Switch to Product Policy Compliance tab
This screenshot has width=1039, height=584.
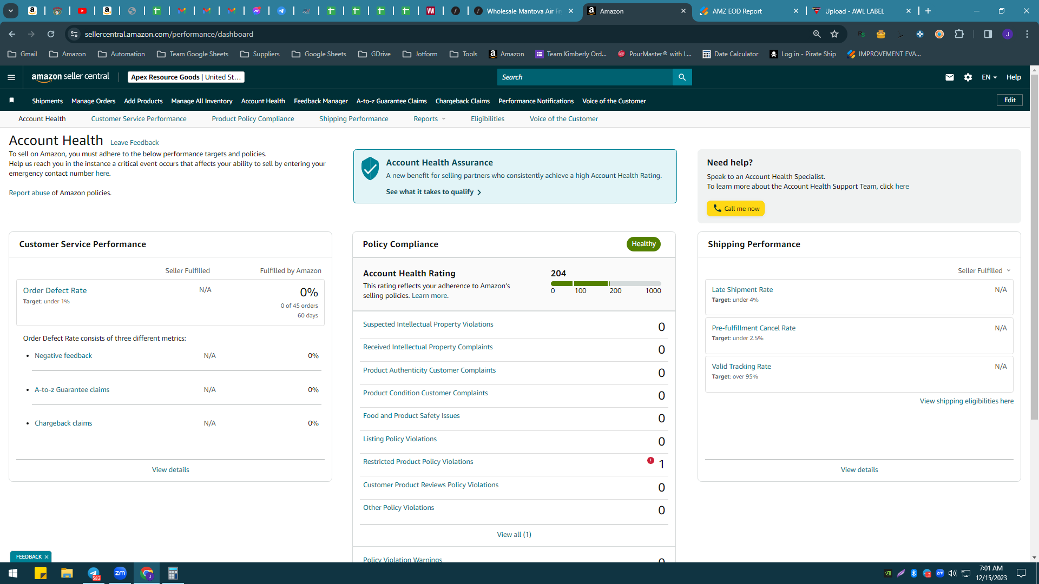253,119
